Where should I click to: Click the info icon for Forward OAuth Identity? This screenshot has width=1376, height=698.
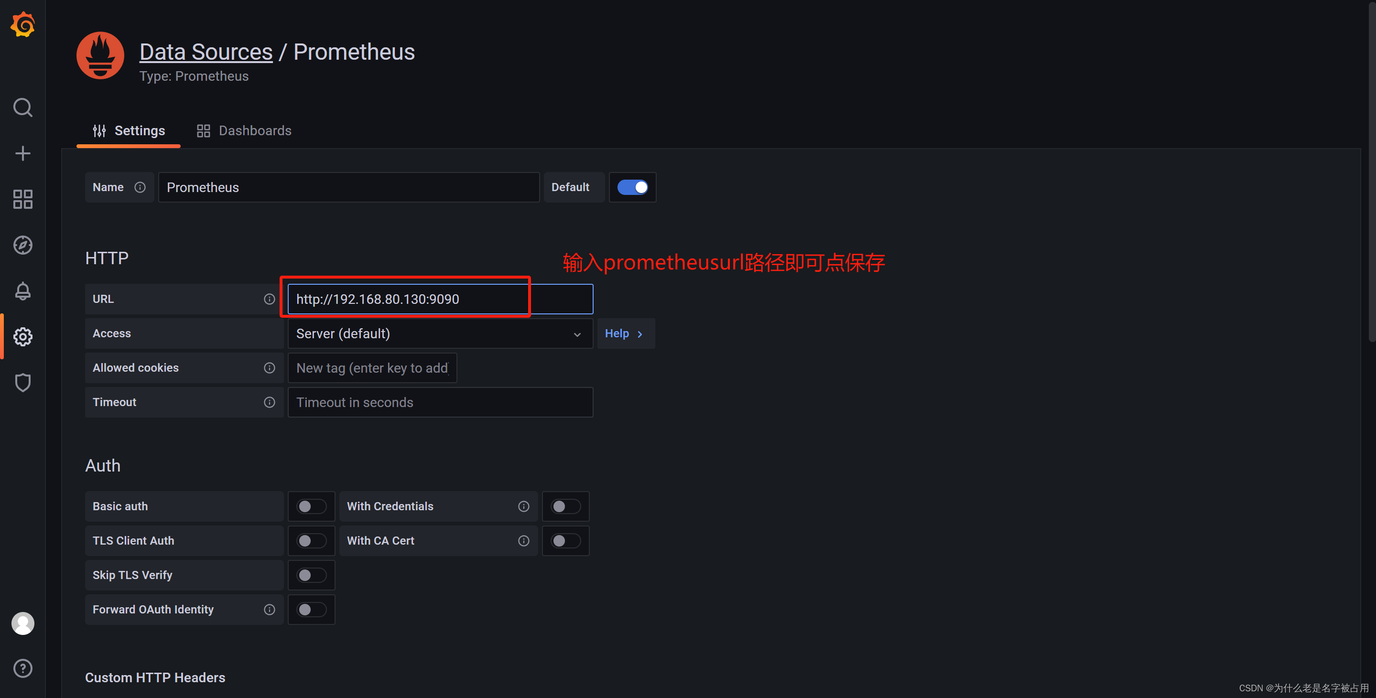(269, 609)
